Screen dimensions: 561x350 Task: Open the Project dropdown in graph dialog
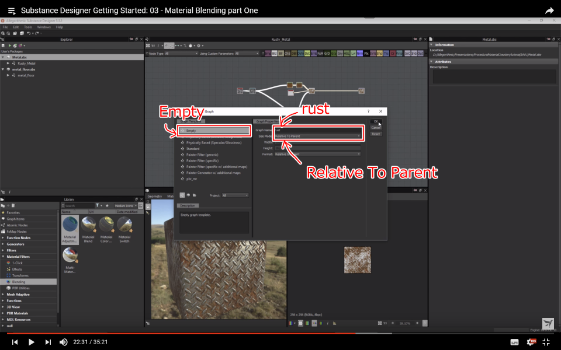235,195
